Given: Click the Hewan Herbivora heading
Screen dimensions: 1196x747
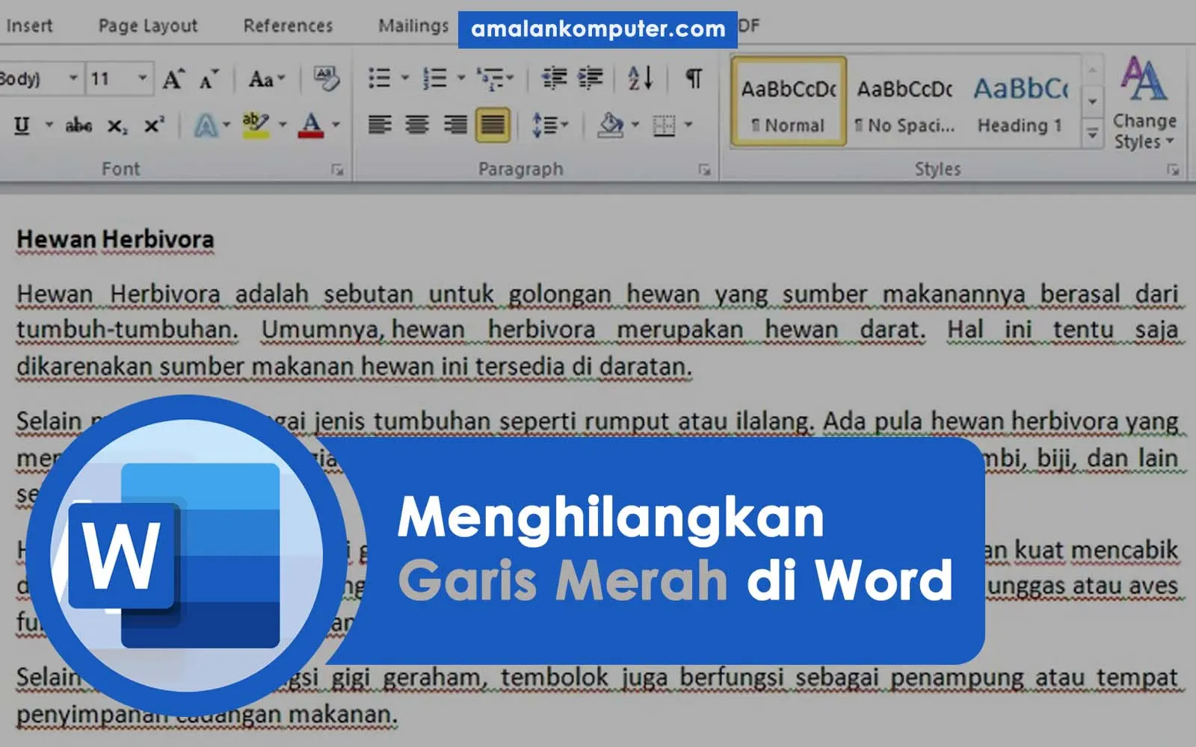Looking at the screenshot, I should 115,239.
